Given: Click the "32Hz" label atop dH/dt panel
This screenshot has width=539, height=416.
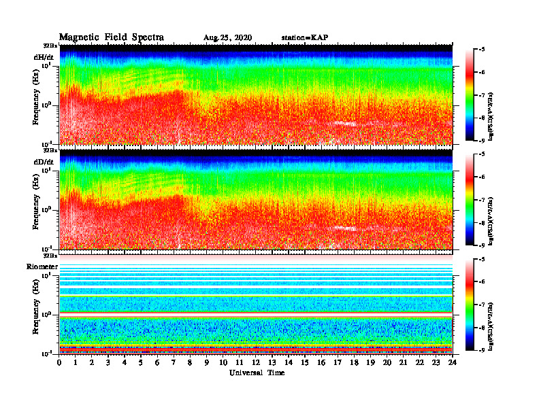Looking at the screenshot, I should point(50,46).
